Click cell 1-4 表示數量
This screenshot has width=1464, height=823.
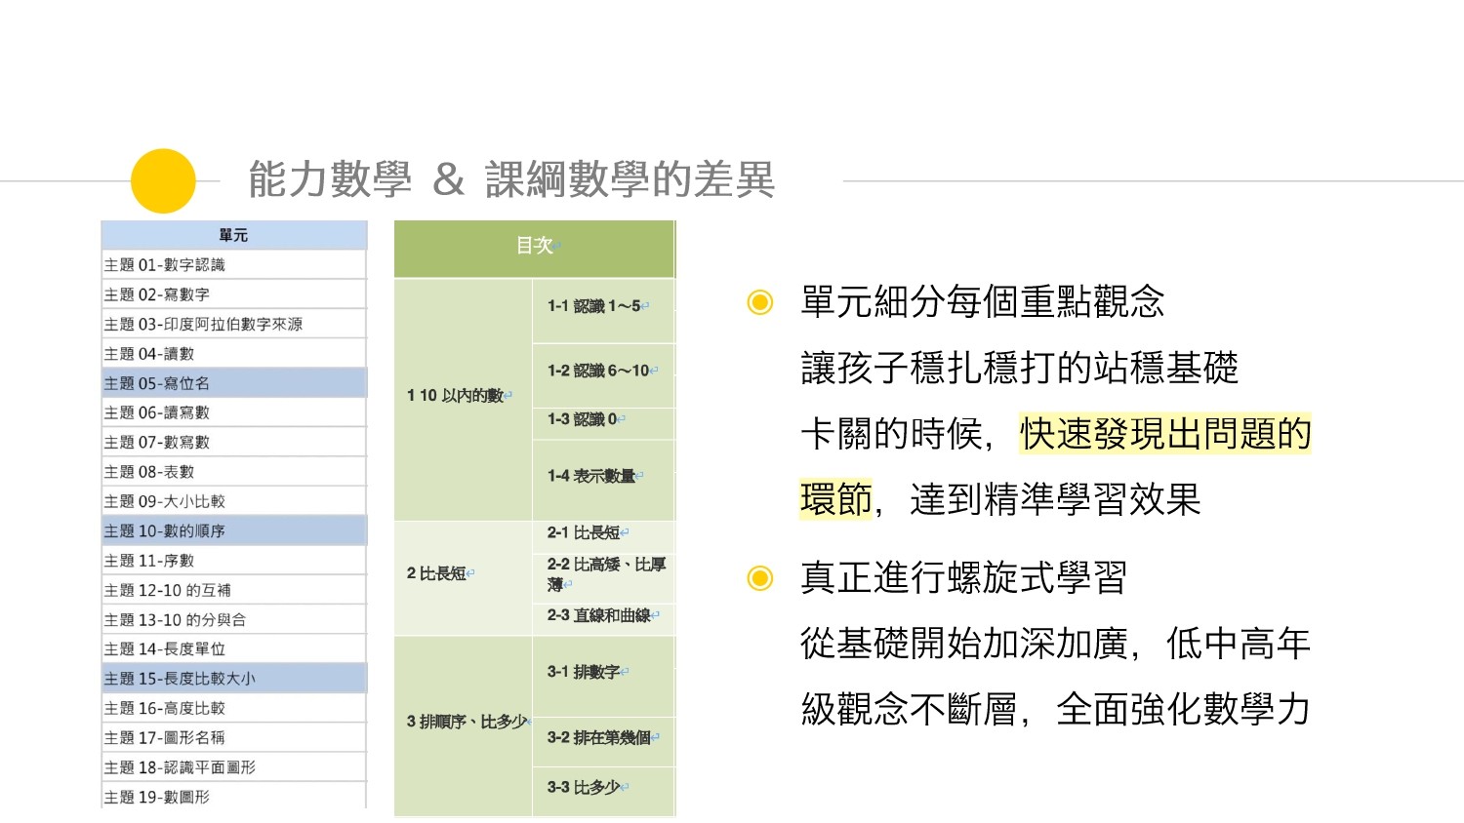[604, 480]
